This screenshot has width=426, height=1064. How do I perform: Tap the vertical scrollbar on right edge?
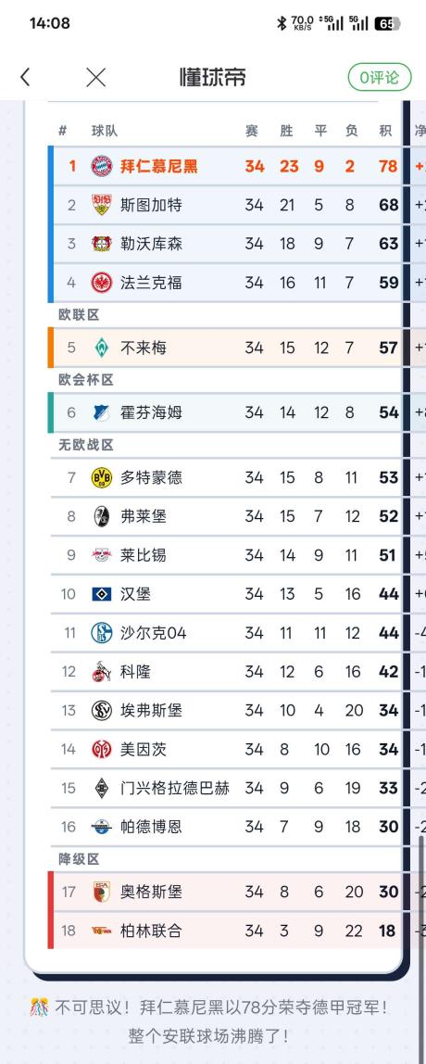click(x=420, y=895)
